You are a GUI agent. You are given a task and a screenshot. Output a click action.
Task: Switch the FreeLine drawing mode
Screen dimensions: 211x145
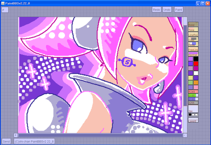193,49
